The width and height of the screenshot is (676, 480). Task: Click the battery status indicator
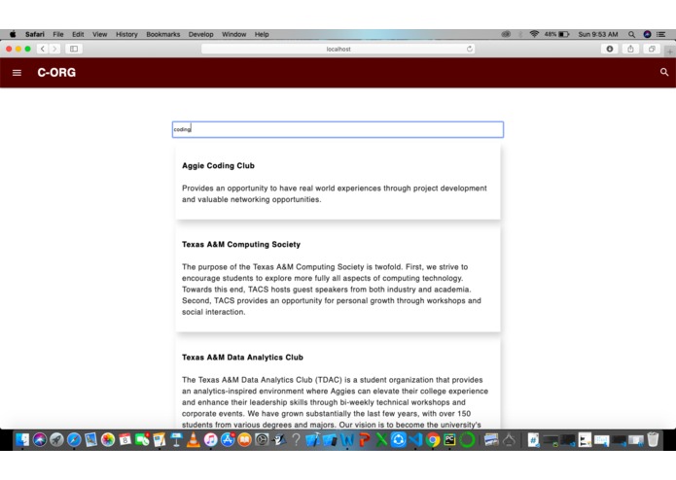[556, 34]
